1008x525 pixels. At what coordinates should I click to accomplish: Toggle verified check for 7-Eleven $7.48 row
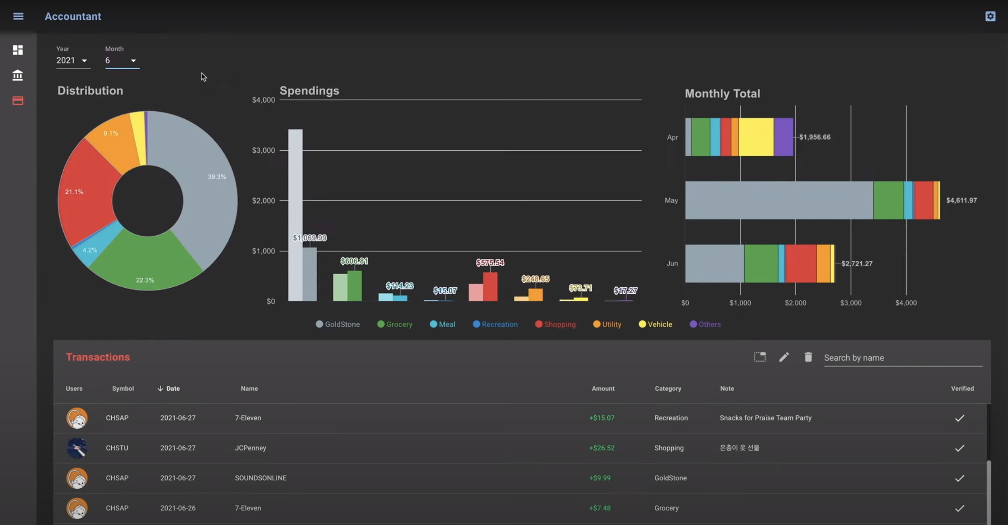coord(960,508)
